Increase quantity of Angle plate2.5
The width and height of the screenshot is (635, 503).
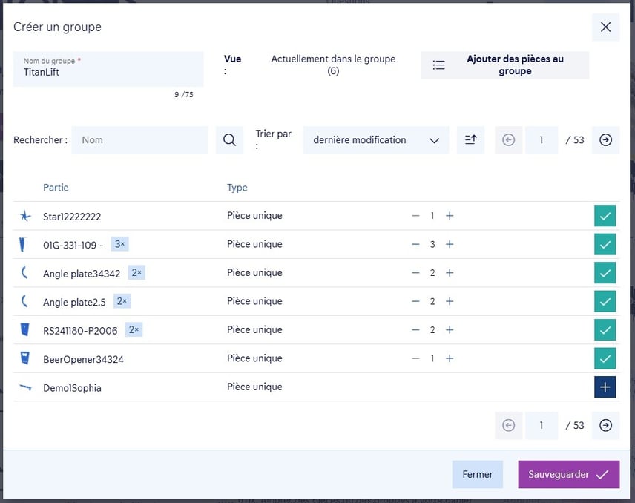(450, 302)
